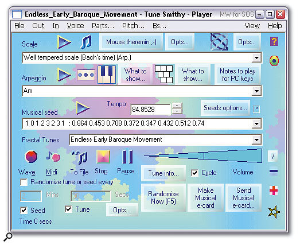
Task: Click Opts... next to Mouse theremin
Action: pos(180,42)
